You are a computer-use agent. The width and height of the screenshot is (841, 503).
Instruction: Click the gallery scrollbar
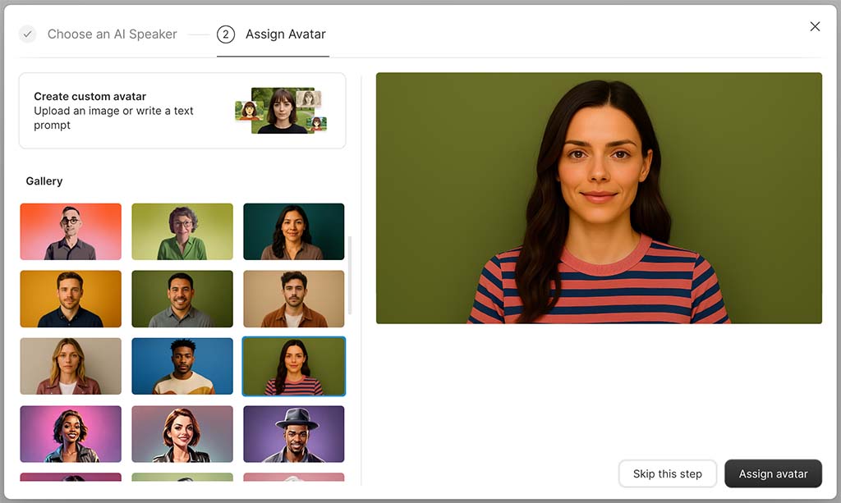pos(354,271)
